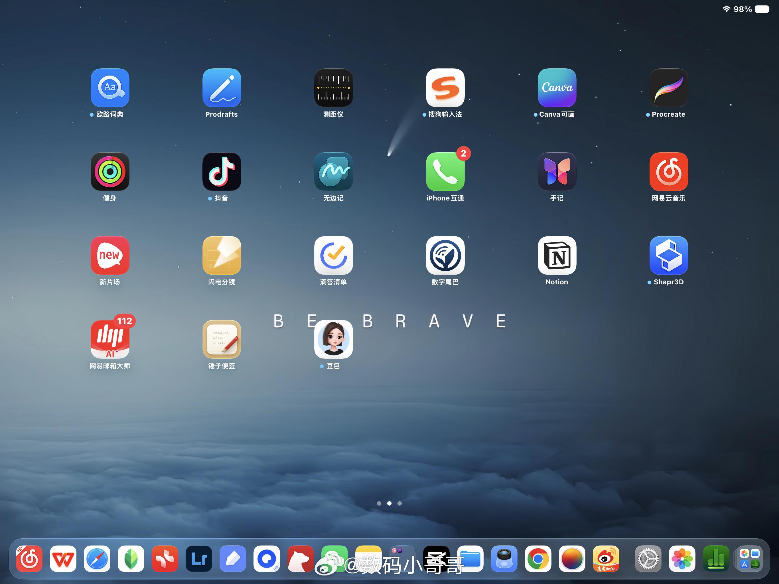Open the 无边记 Freeform app

(x=334, y=172)
